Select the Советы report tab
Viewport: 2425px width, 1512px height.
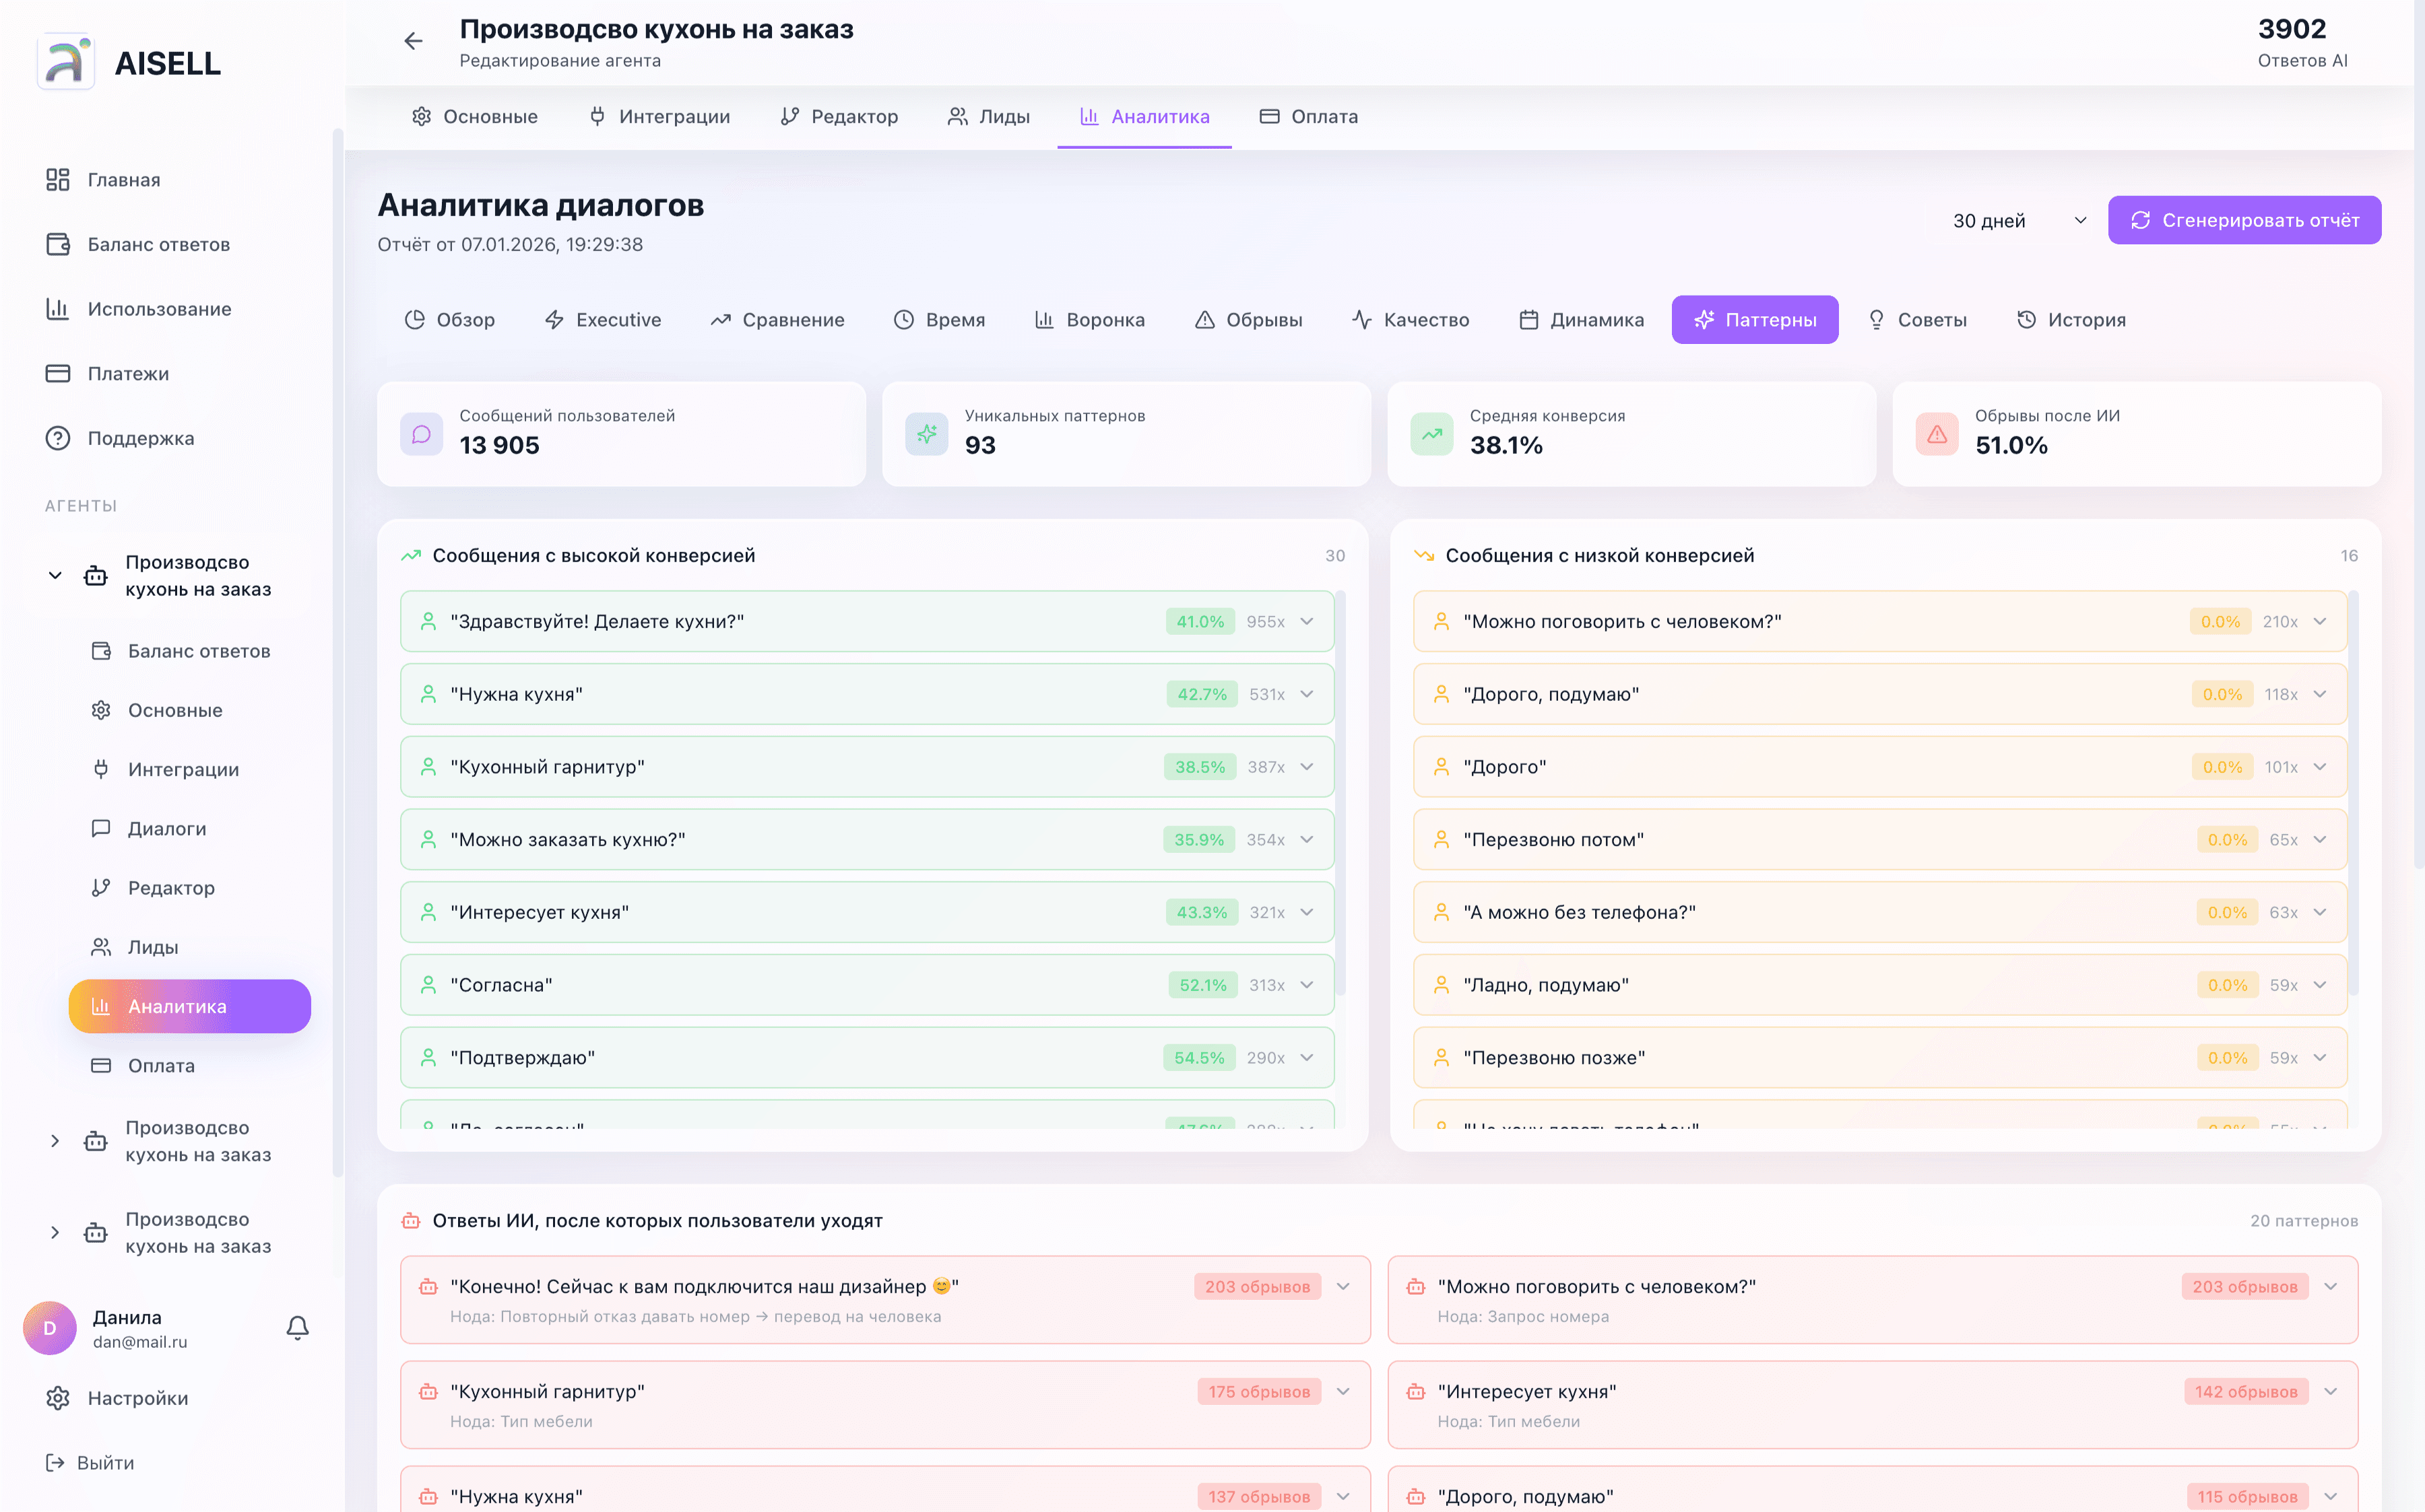(1917, 320)
